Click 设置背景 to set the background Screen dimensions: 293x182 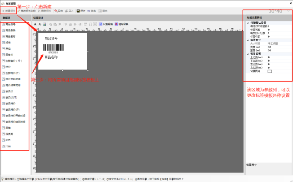pos(106,24)
